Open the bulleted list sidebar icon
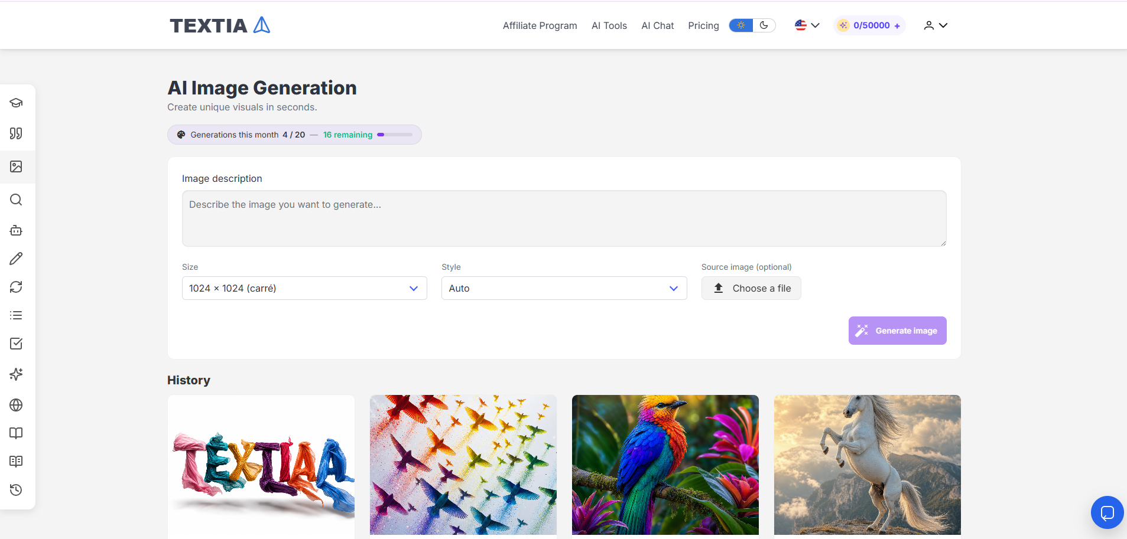 [16, 315]
